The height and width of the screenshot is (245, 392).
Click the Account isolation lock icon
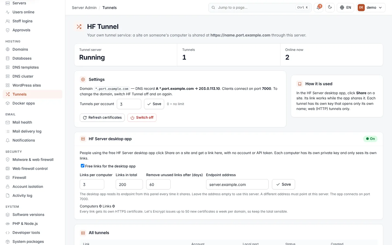[x=8, y=187]
